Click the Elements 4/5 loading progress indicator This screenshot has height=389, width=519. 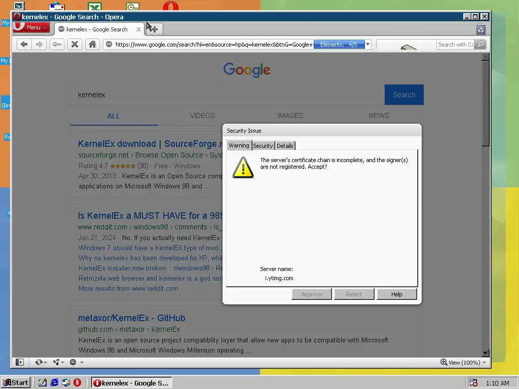tap(339, 45)
